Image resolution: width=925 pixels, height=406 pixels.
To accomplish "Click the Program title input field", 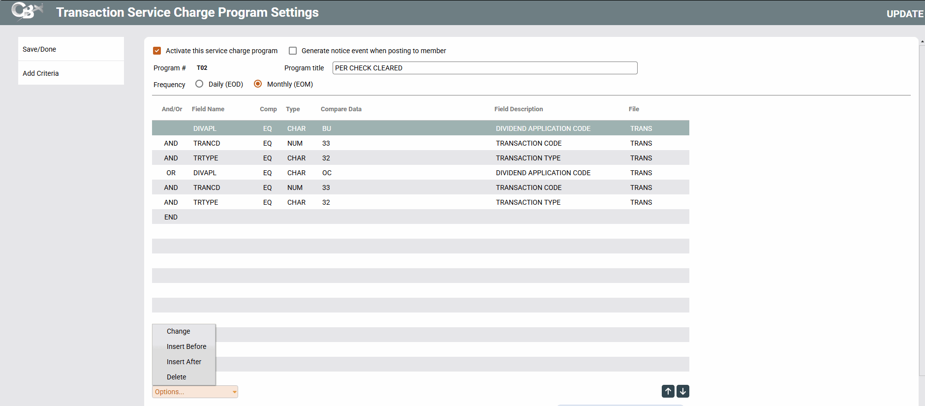I will pos(485,68).
